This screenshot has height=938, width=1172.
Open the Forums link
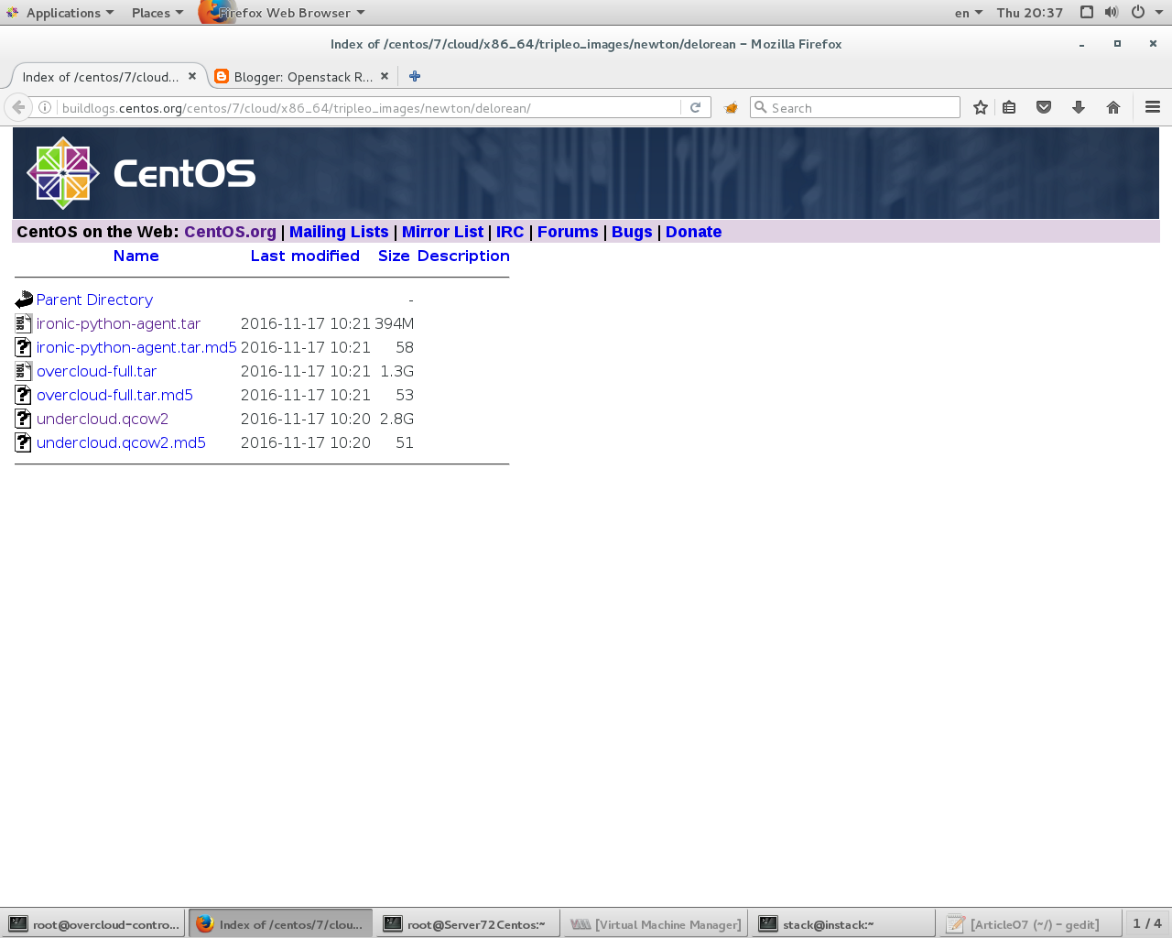coord(568,232)
